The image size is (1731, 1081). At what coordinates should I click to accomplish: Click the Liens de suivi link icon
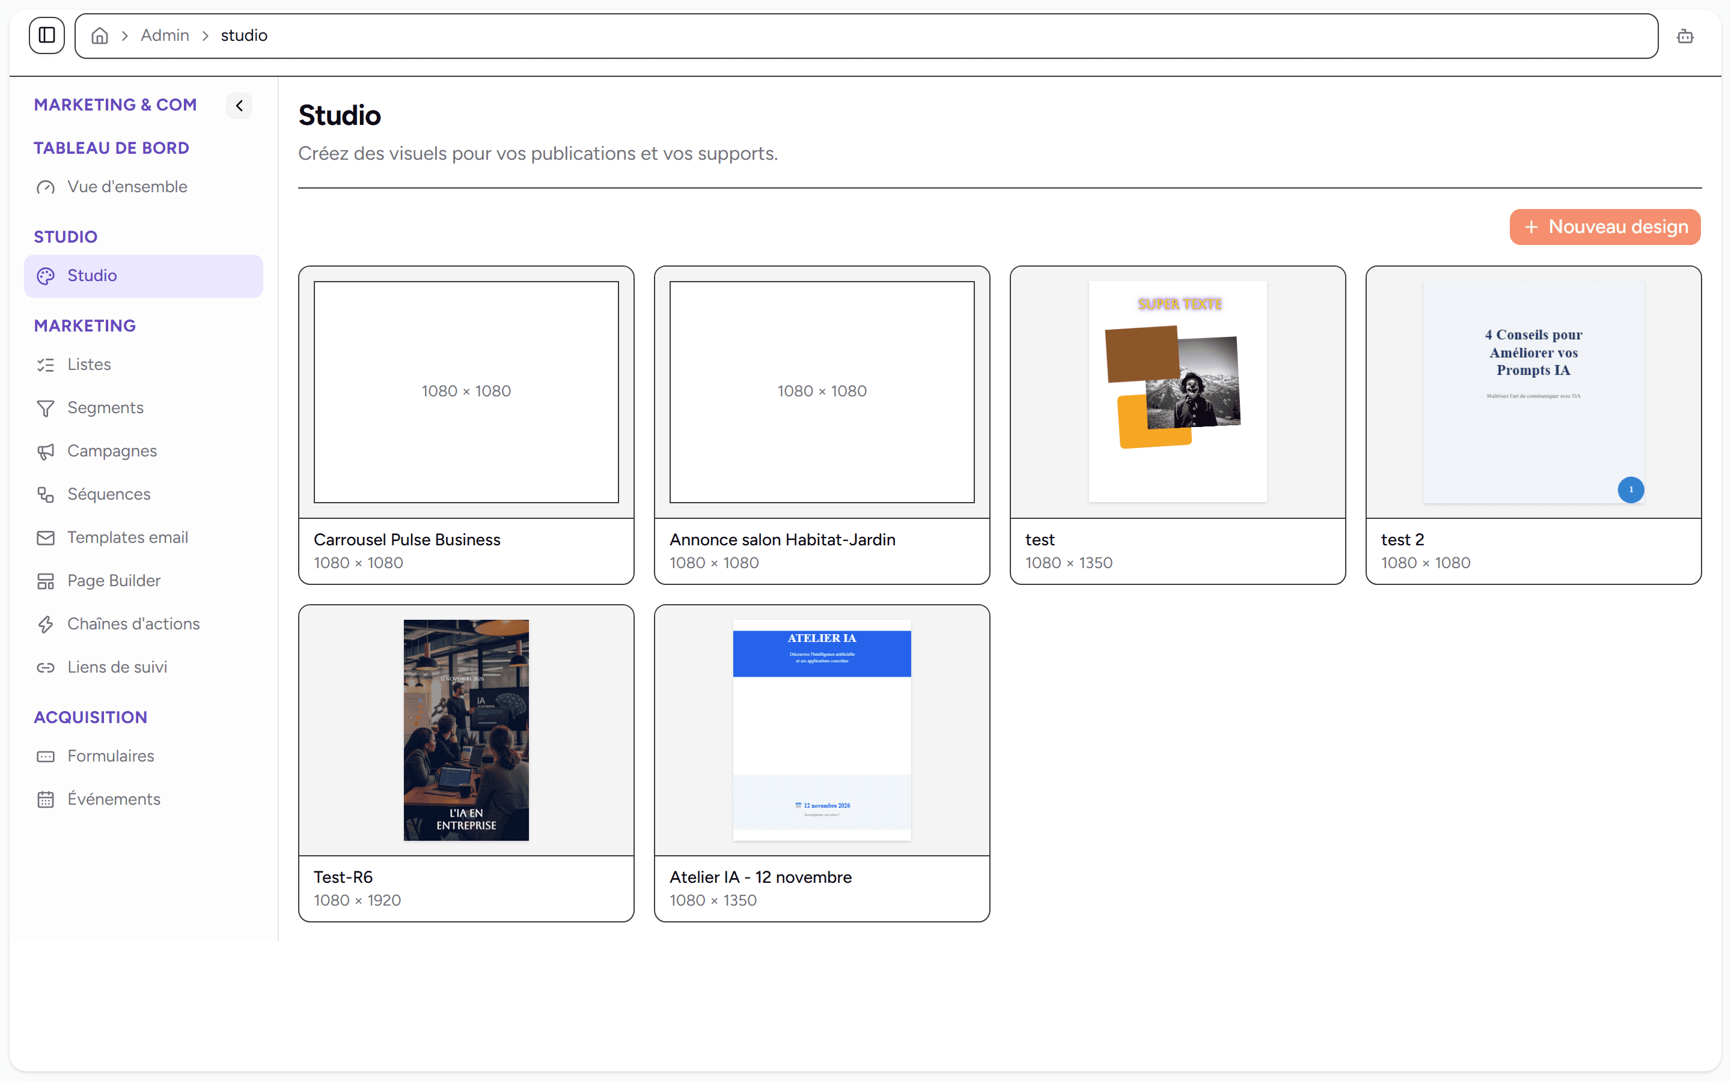click(46, 668)
